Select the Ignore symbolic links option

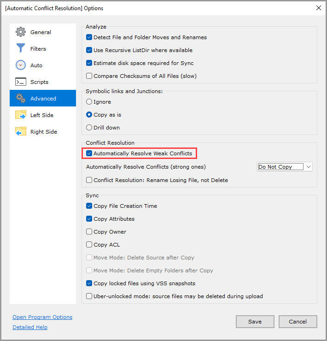coord(89,101)
